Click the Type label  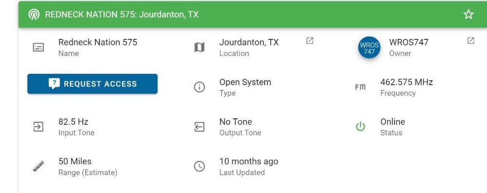[227, 93]
